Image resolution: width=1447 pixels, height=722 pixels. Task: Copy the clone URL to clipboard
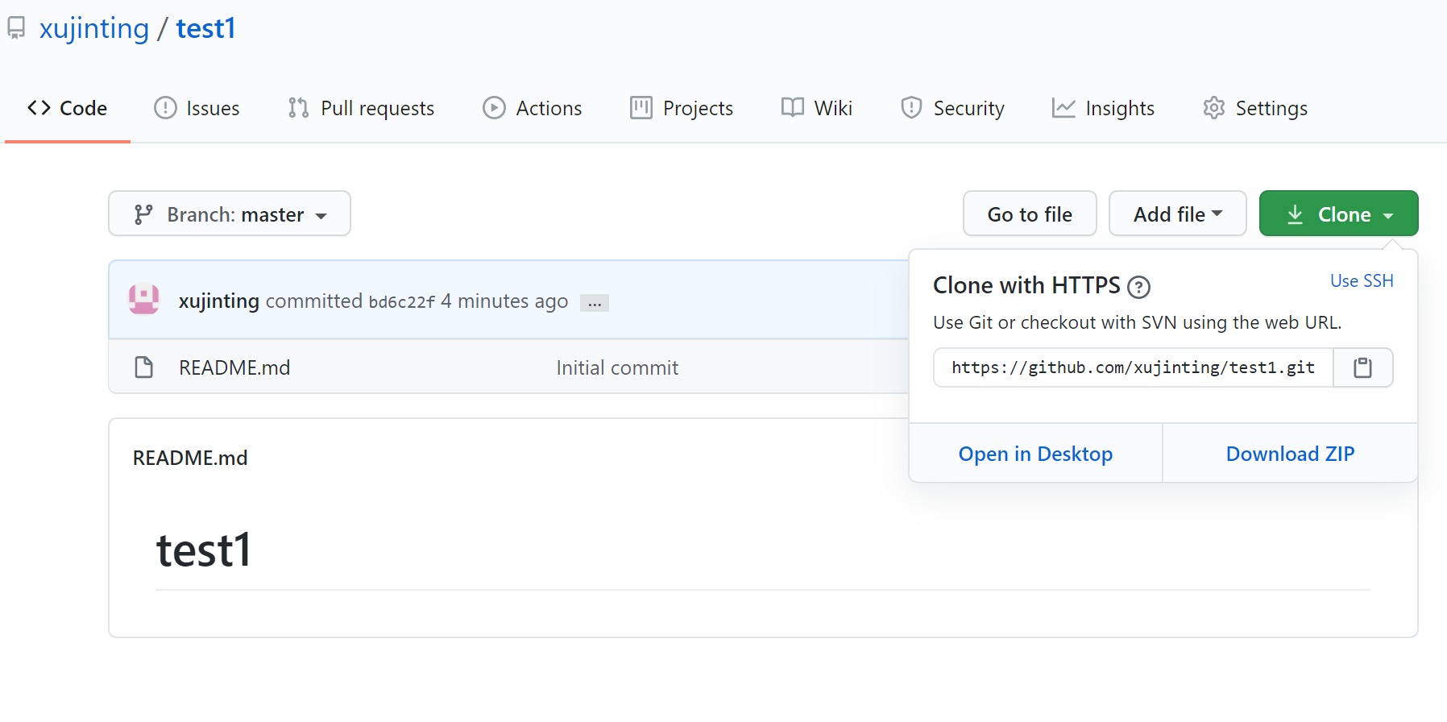(1362, 367)
